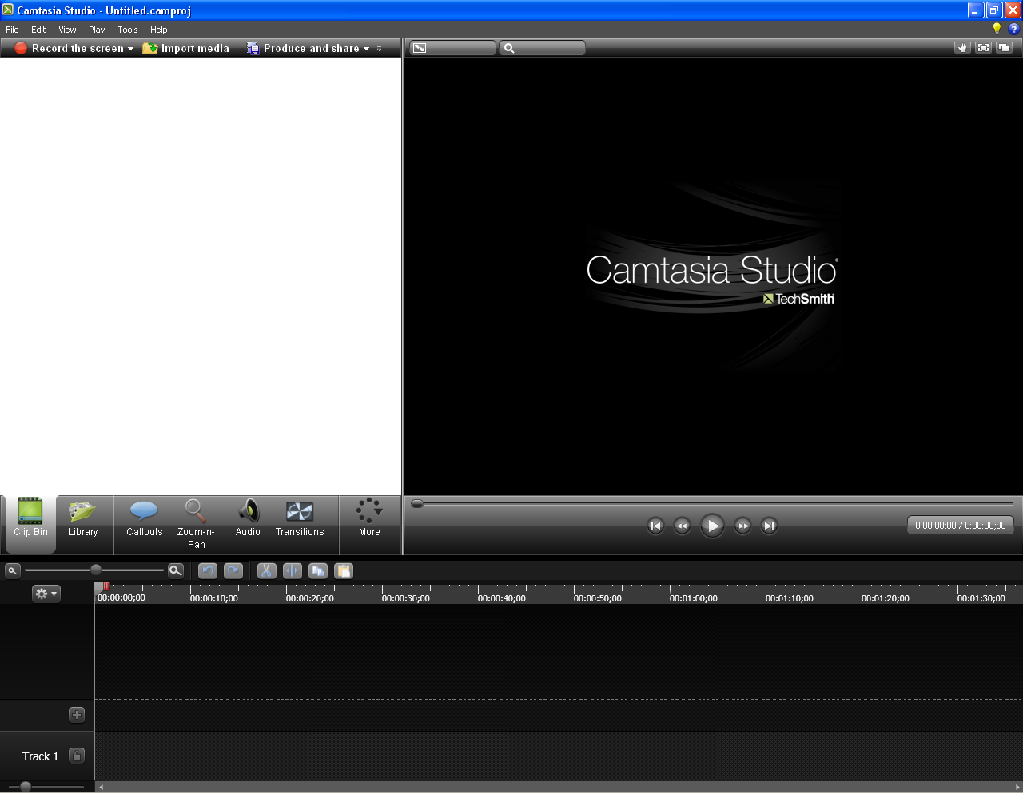
Task: Open the Zoom-n-Pan tool
Action: (x=196, y=522)
